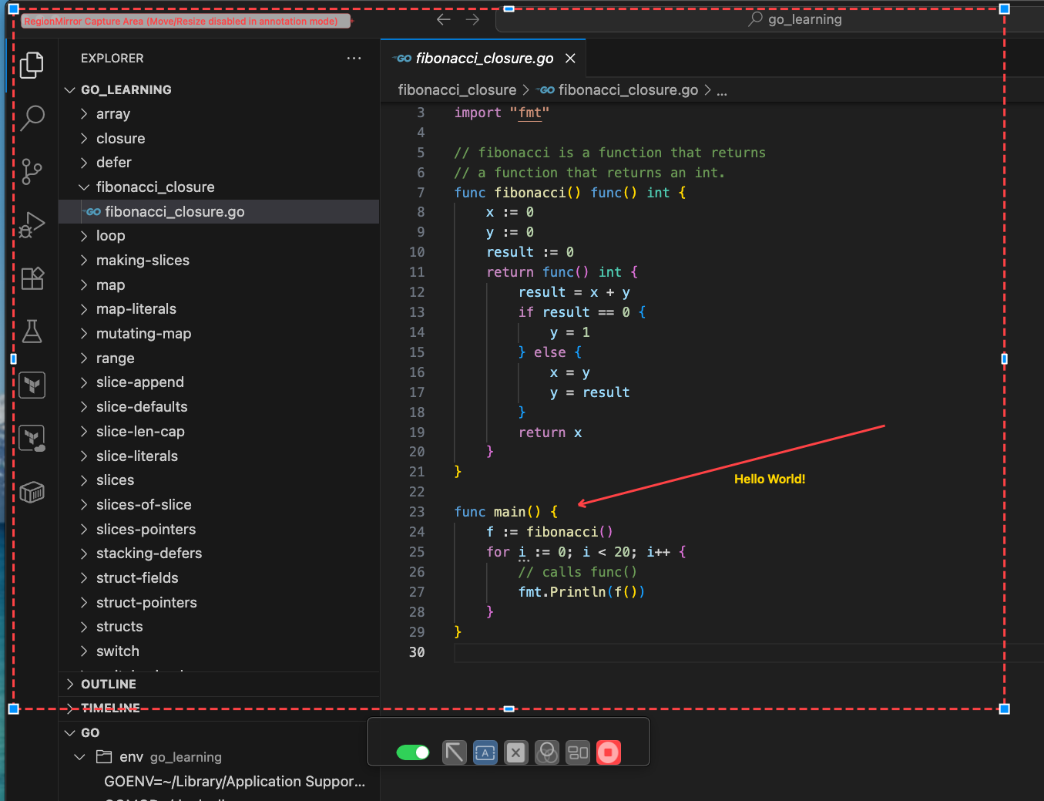Click the color circles icon in annotation toolbar
The width and height of the screenshot is (1044, 801).
(547, 752)
